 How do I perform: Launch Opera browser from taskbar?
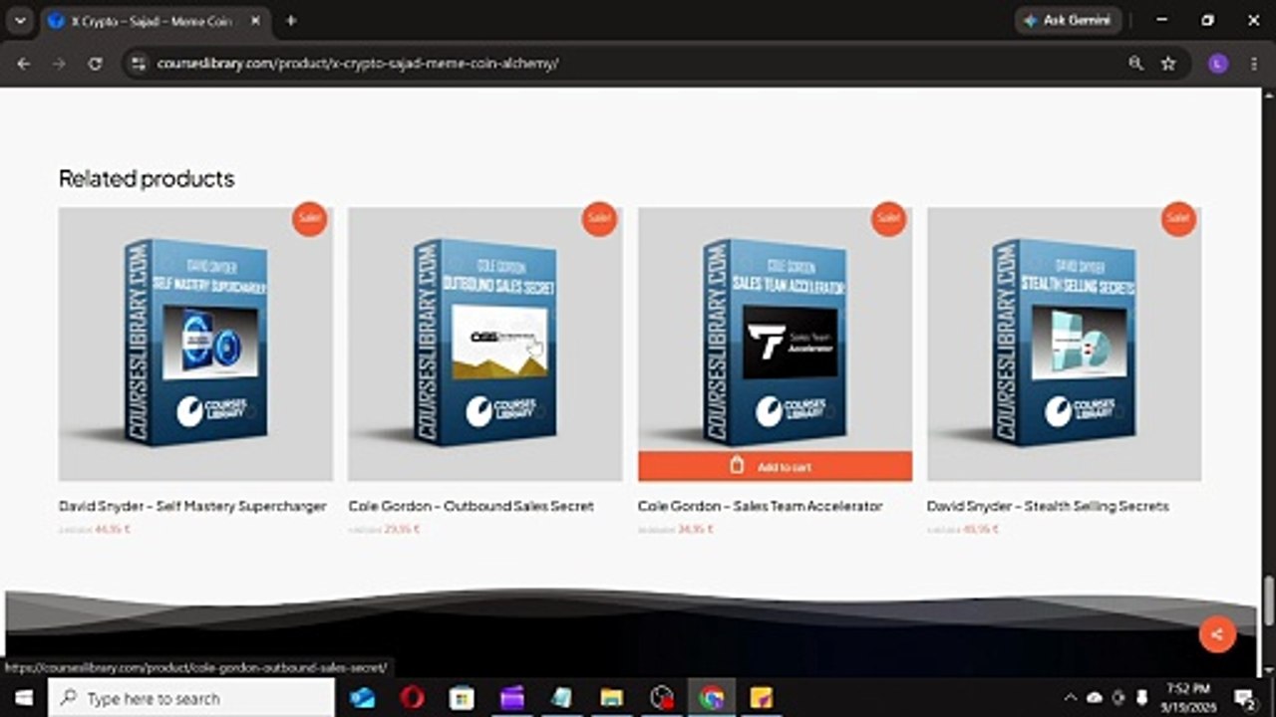413,698
